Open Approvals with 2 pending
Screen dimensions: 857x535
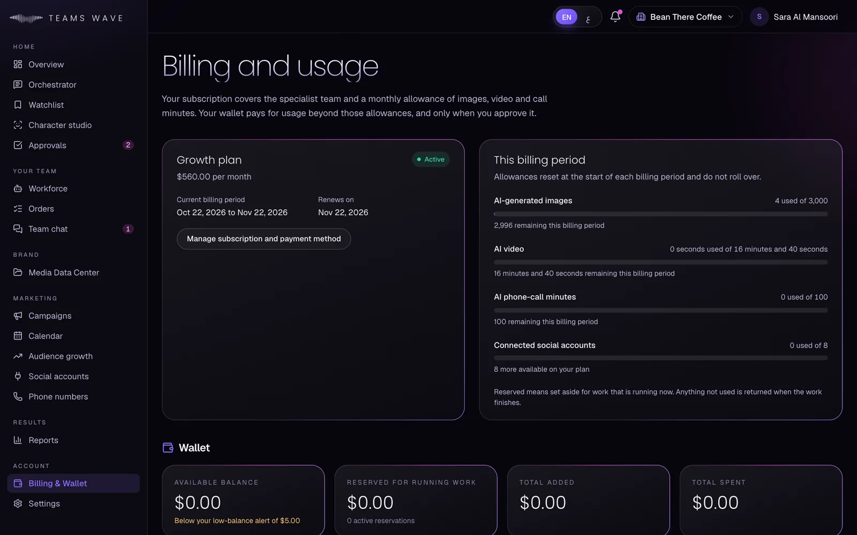point(73,146)
